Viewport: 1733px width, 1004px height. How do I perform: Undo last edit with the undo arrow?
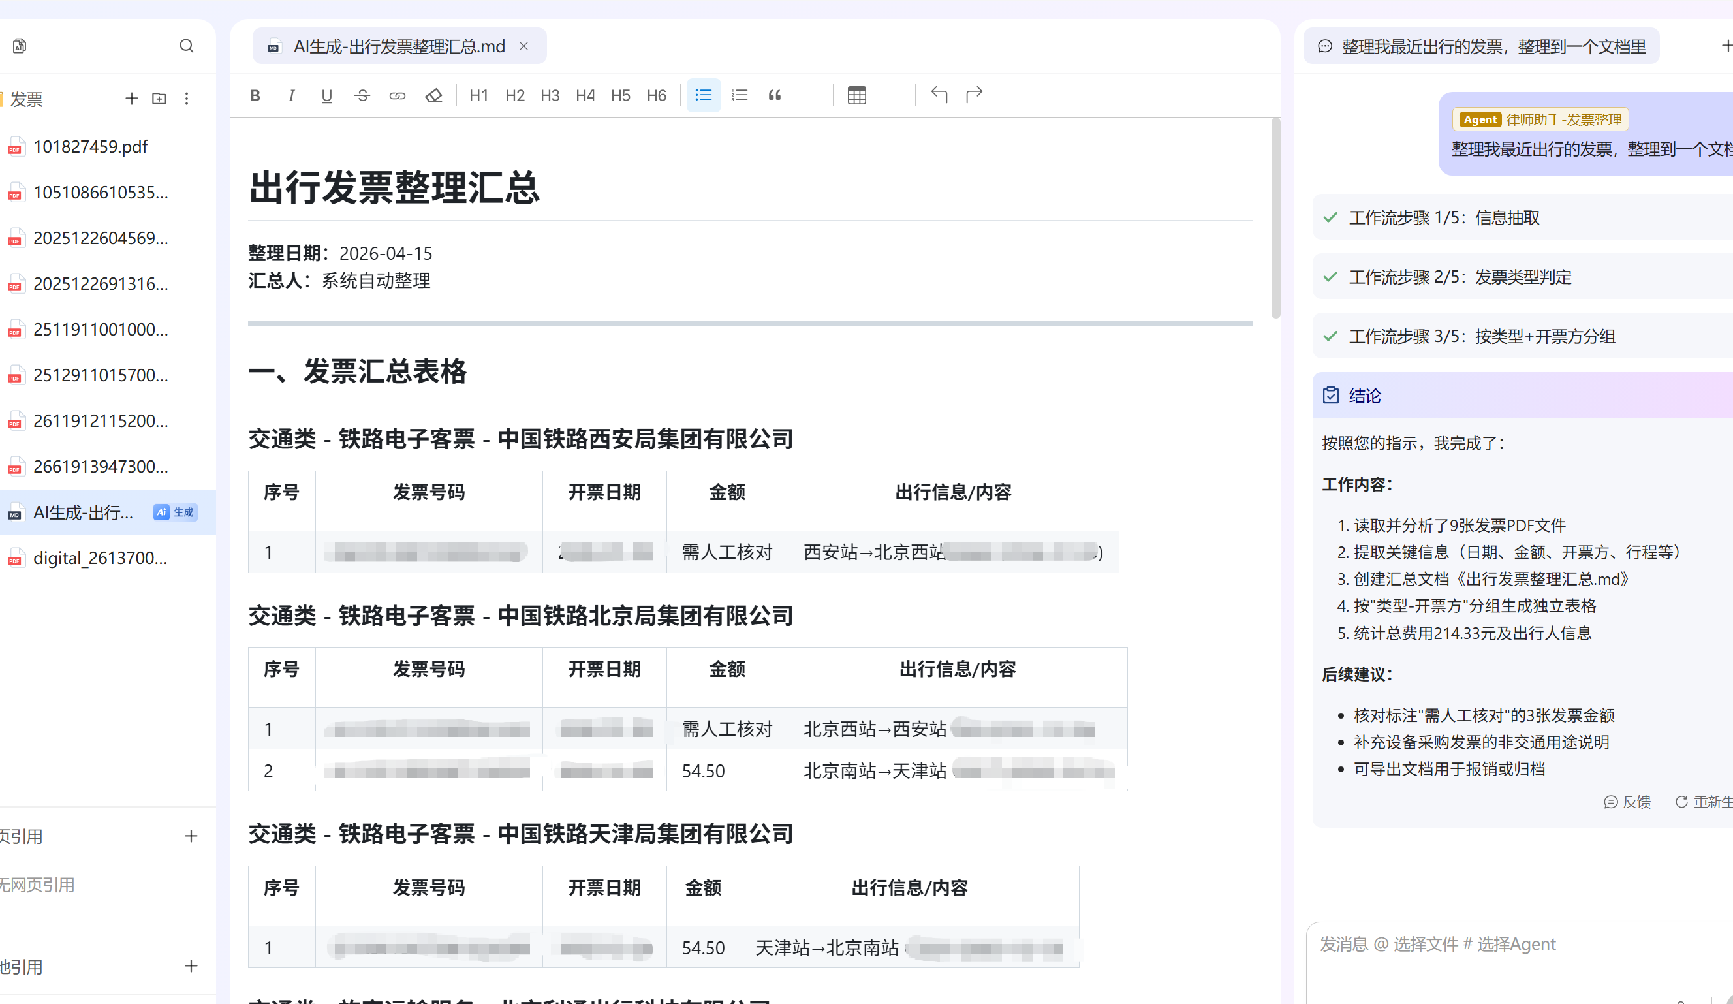939,94
